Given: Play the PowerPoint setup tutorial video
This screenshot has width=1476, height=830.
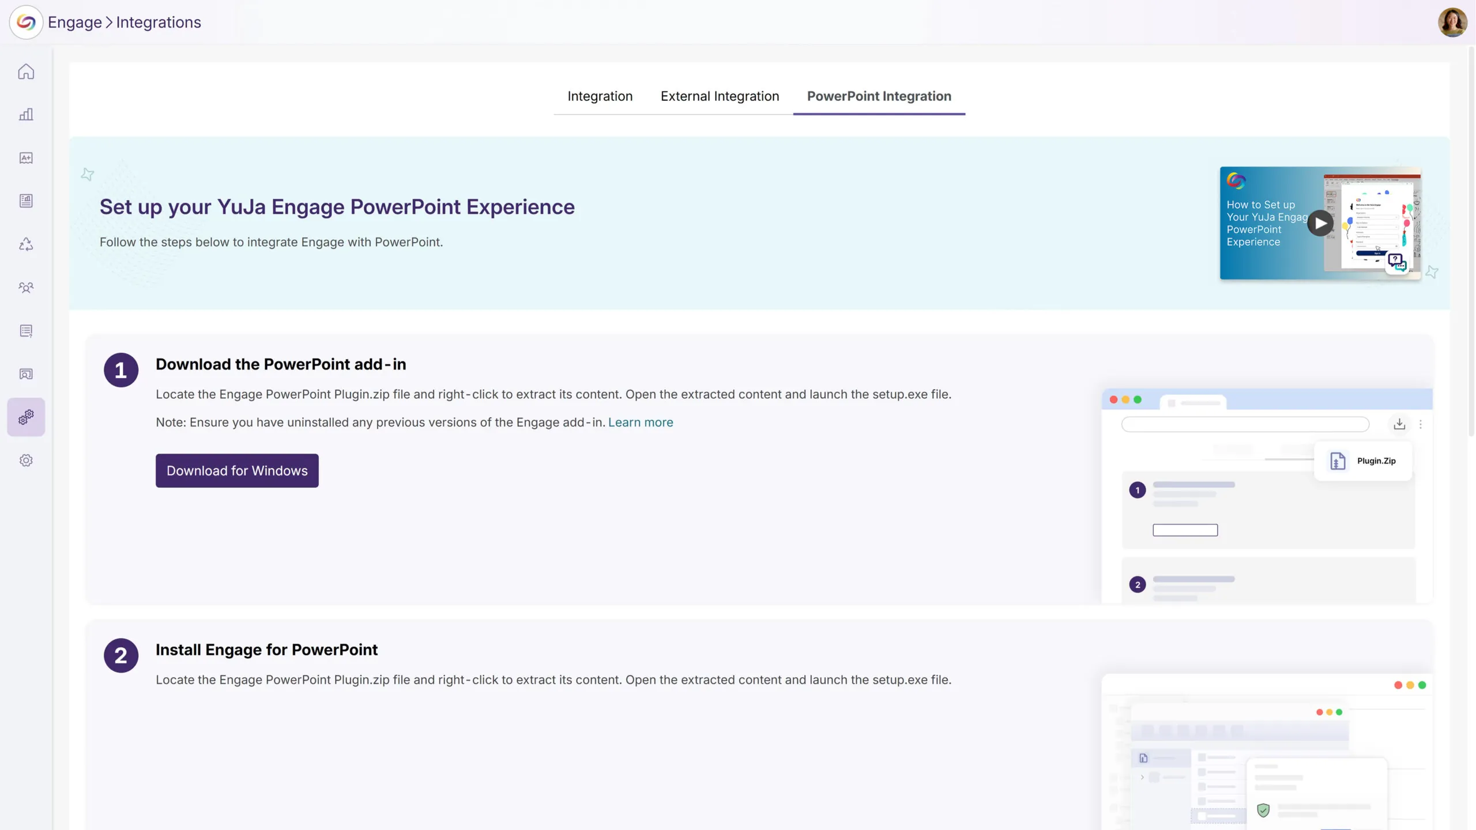Looking at the screenshot, I should [1320, 224].
